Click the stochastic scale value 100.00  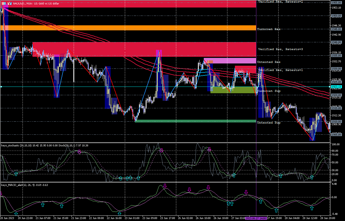[336, 144]
